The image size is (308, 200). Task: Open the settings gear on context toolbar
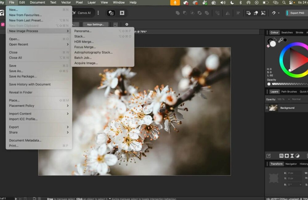(126, 24)
